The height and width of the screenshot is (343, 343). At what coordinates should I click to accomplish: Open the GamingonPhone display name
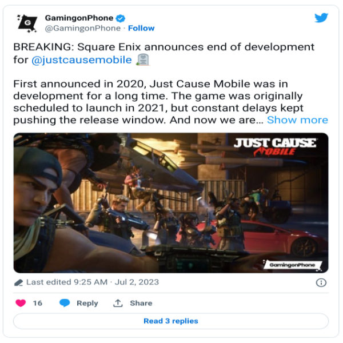click(x=79, y=18)
